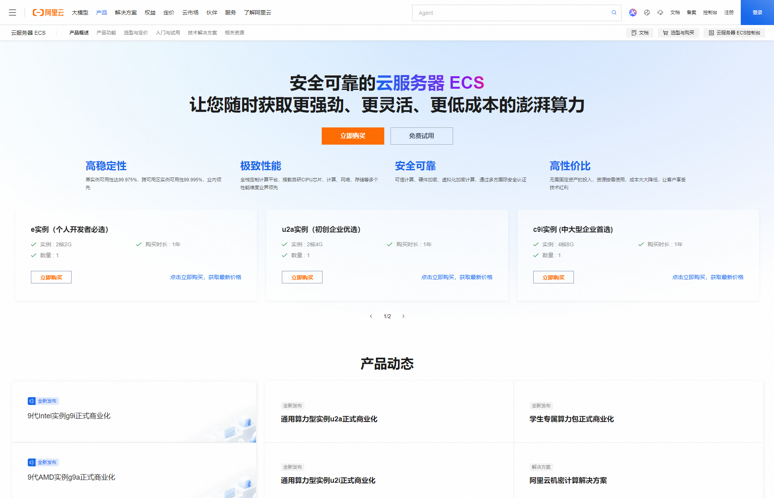
Task: Open 云市场 menu
Action: click(x=190, y=13)
